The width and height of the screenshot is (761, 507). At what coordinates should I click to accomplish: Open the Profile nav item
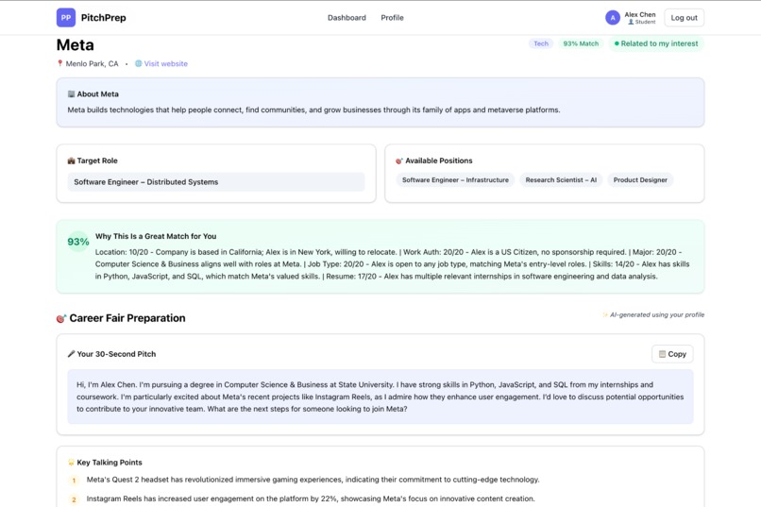tap(392, 17)
